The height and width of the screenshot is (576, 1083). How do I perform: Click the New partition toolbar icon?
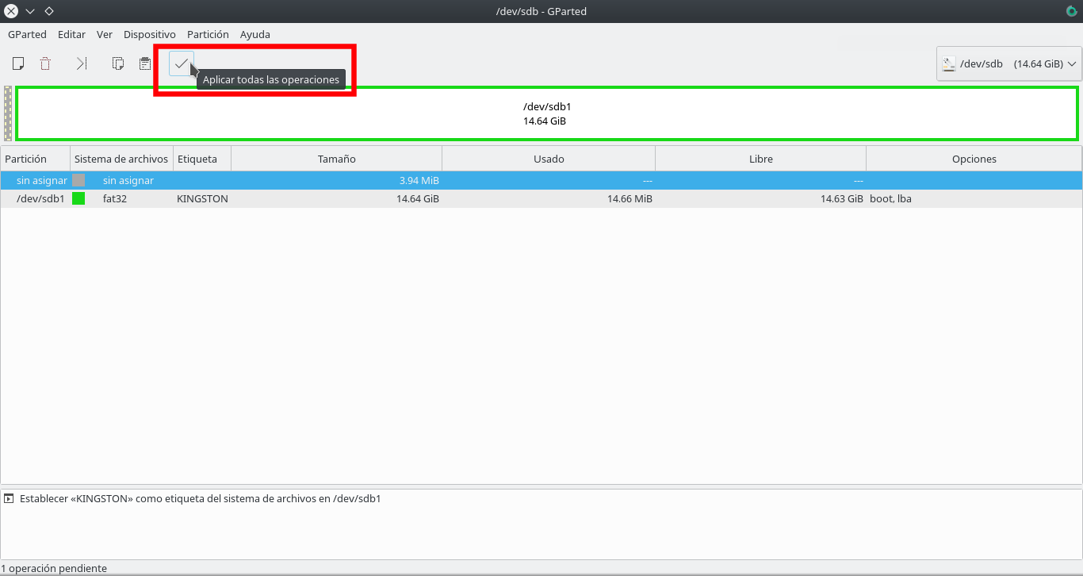point(18,63)
